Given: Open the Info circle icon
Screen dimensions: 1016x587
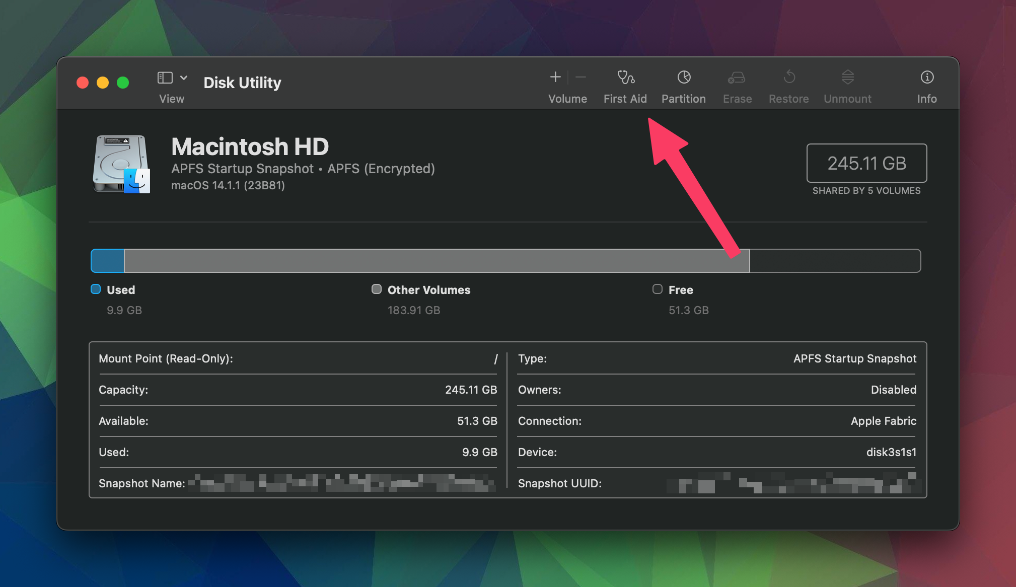Looking at the screenshot, I should [927, 77].
